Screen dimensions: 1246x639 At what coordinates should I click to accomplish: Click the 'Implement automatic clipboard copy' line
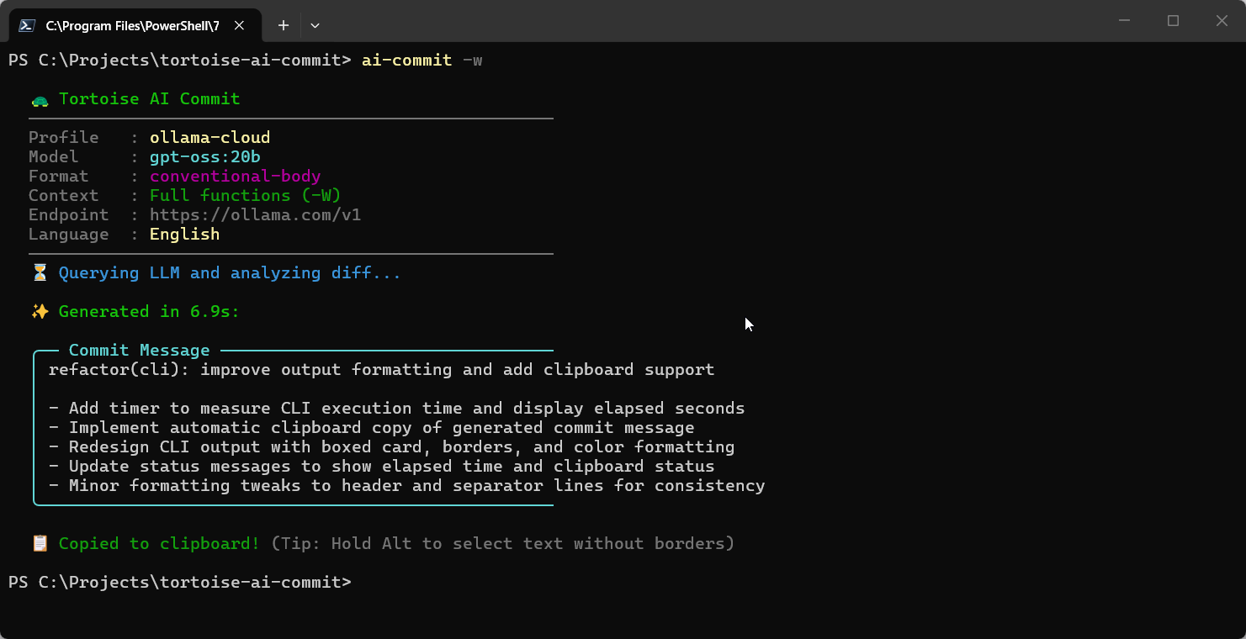coord(372,428)
